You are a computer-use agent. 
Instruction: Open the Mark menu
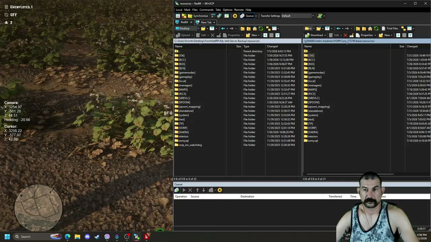187,10
